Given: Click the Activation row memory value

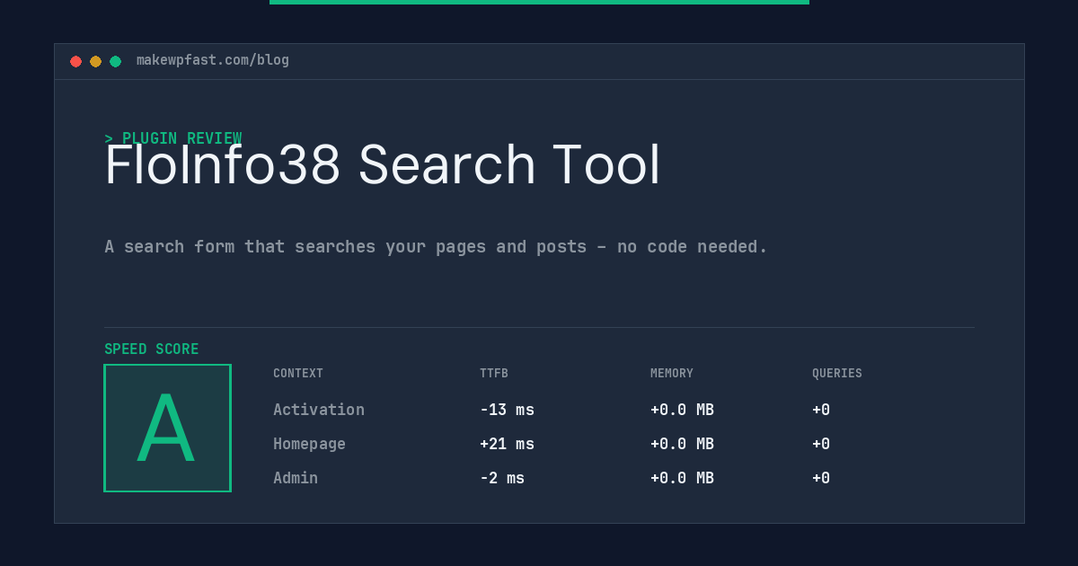Looking at the screenshot, I should (x=682, y=410).
